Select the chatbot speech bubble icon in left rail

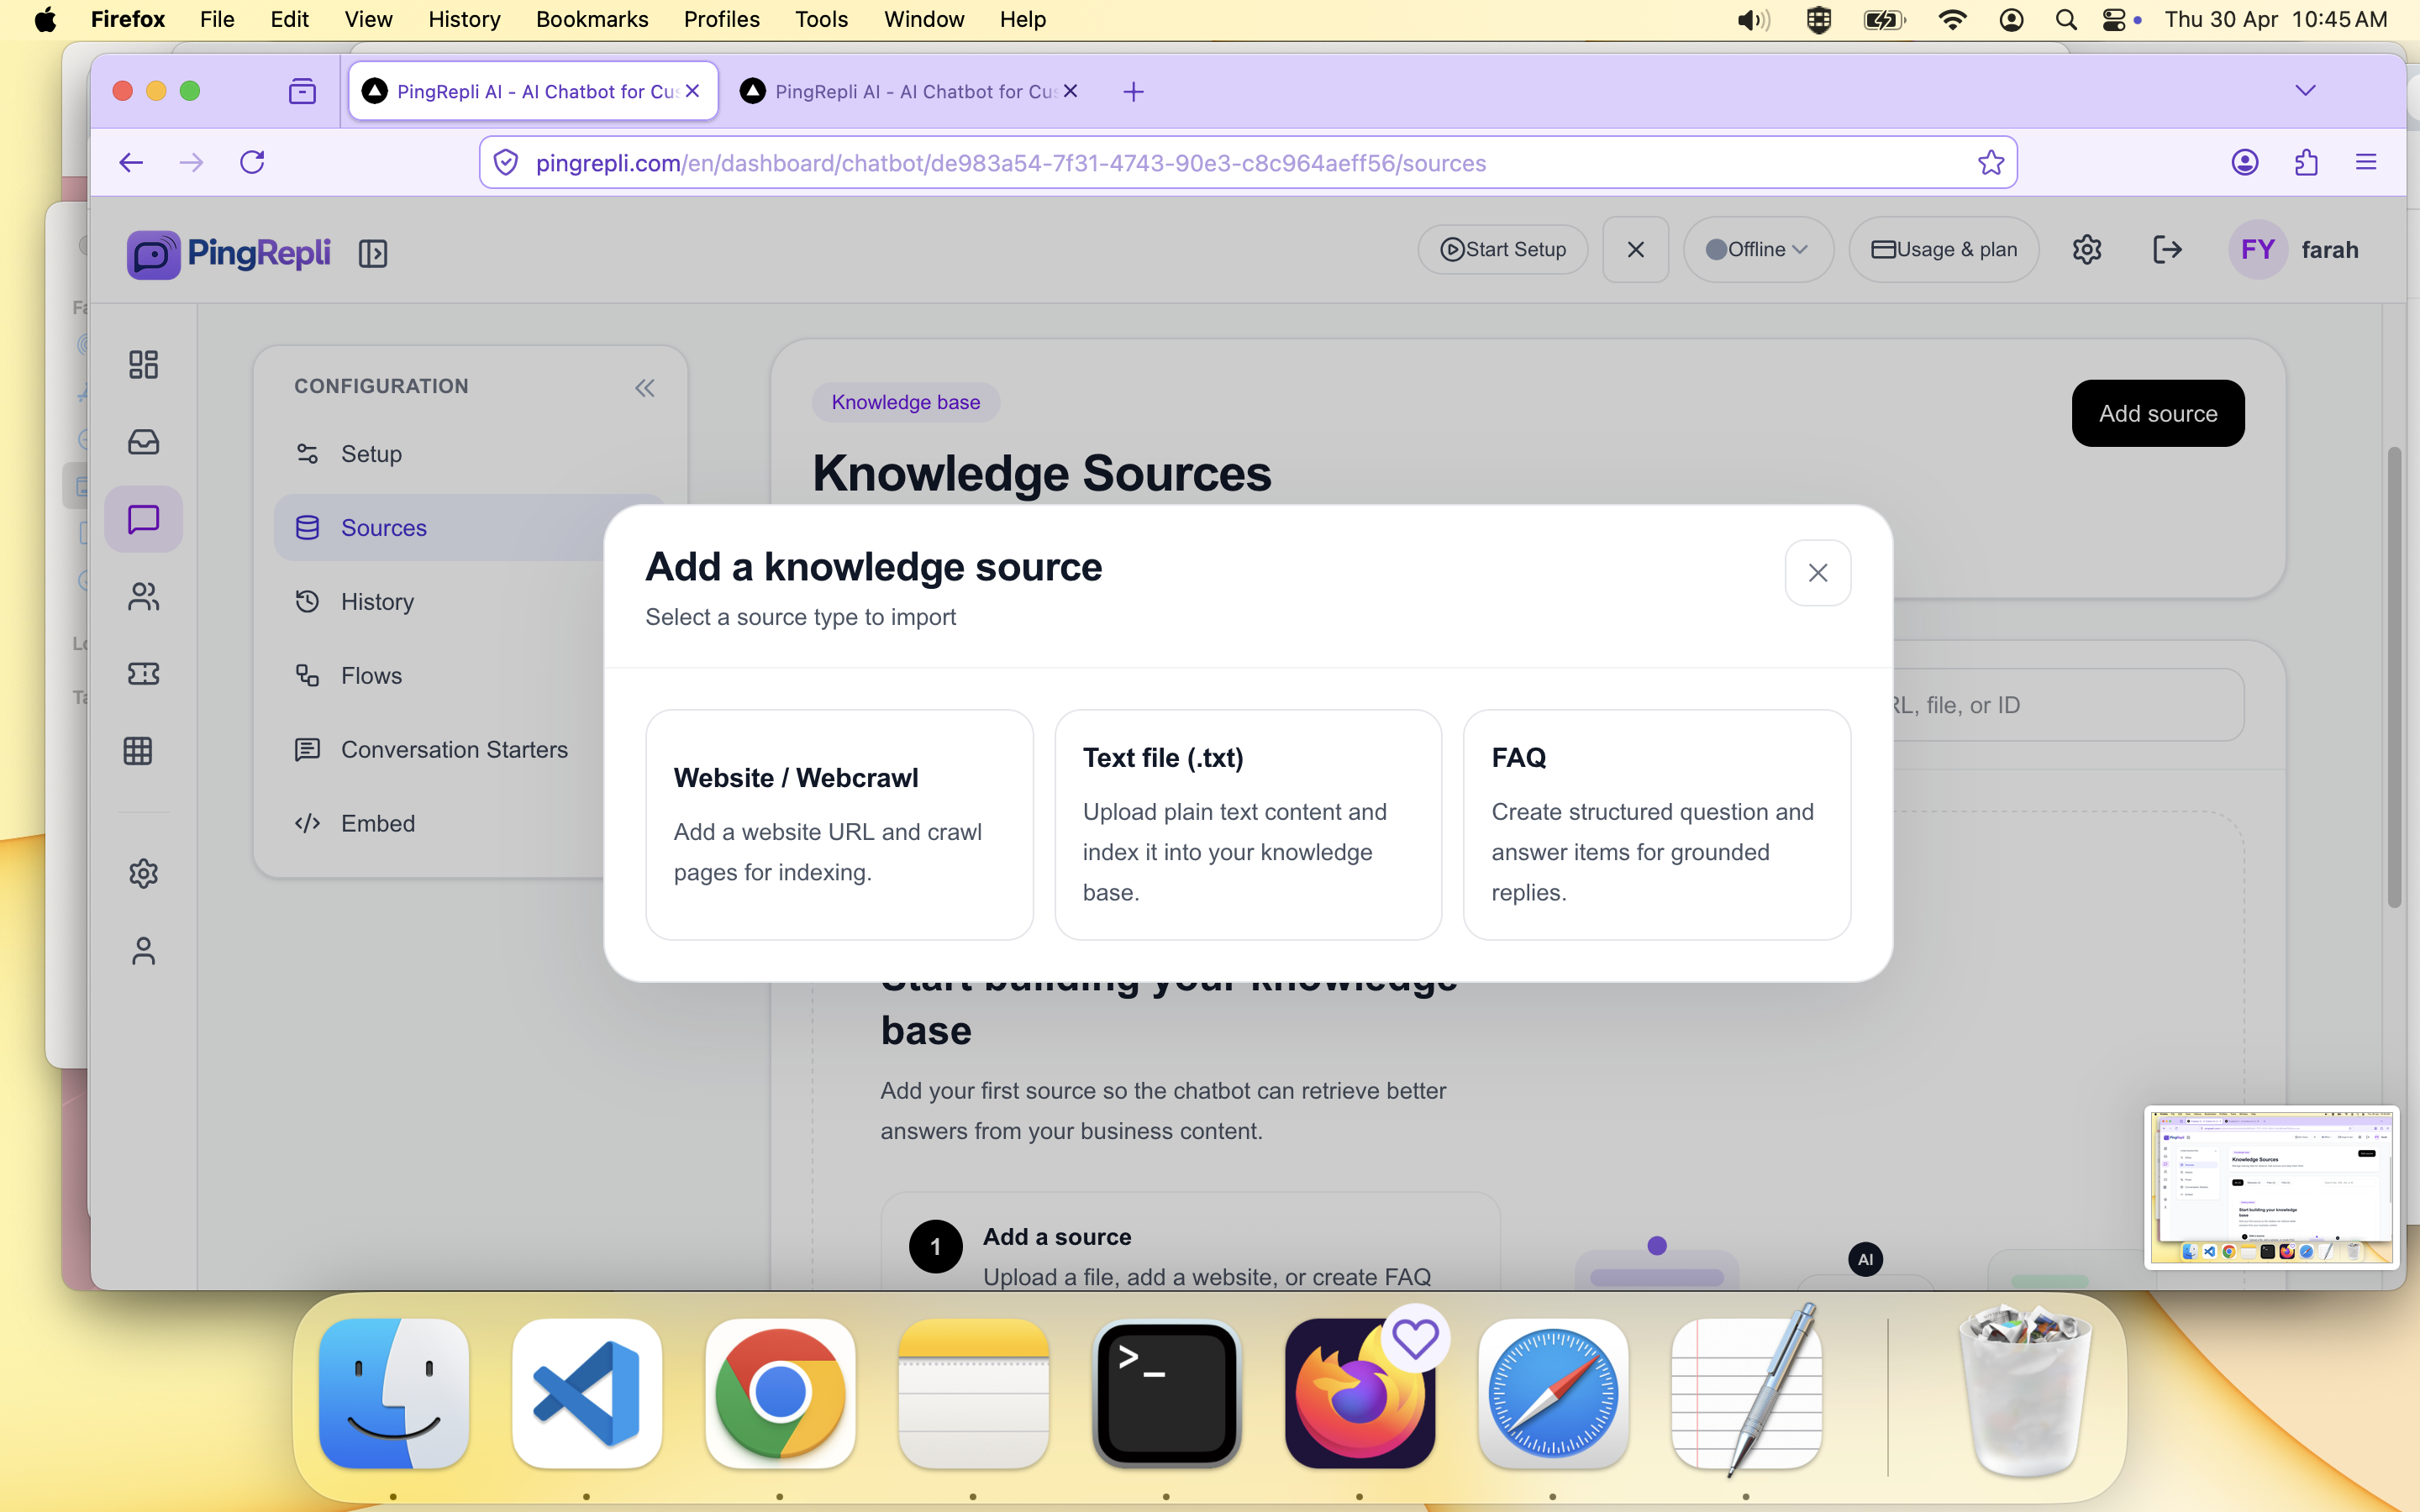[x=143, y=519]
